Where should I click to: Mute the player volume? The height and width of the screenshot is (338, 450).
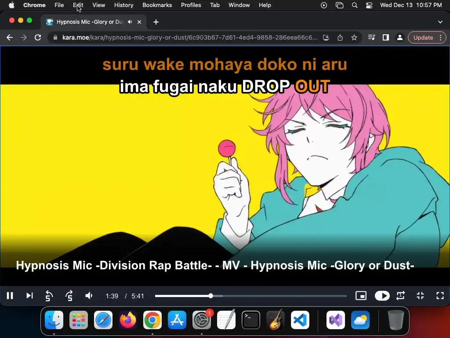tap(89, 296)
